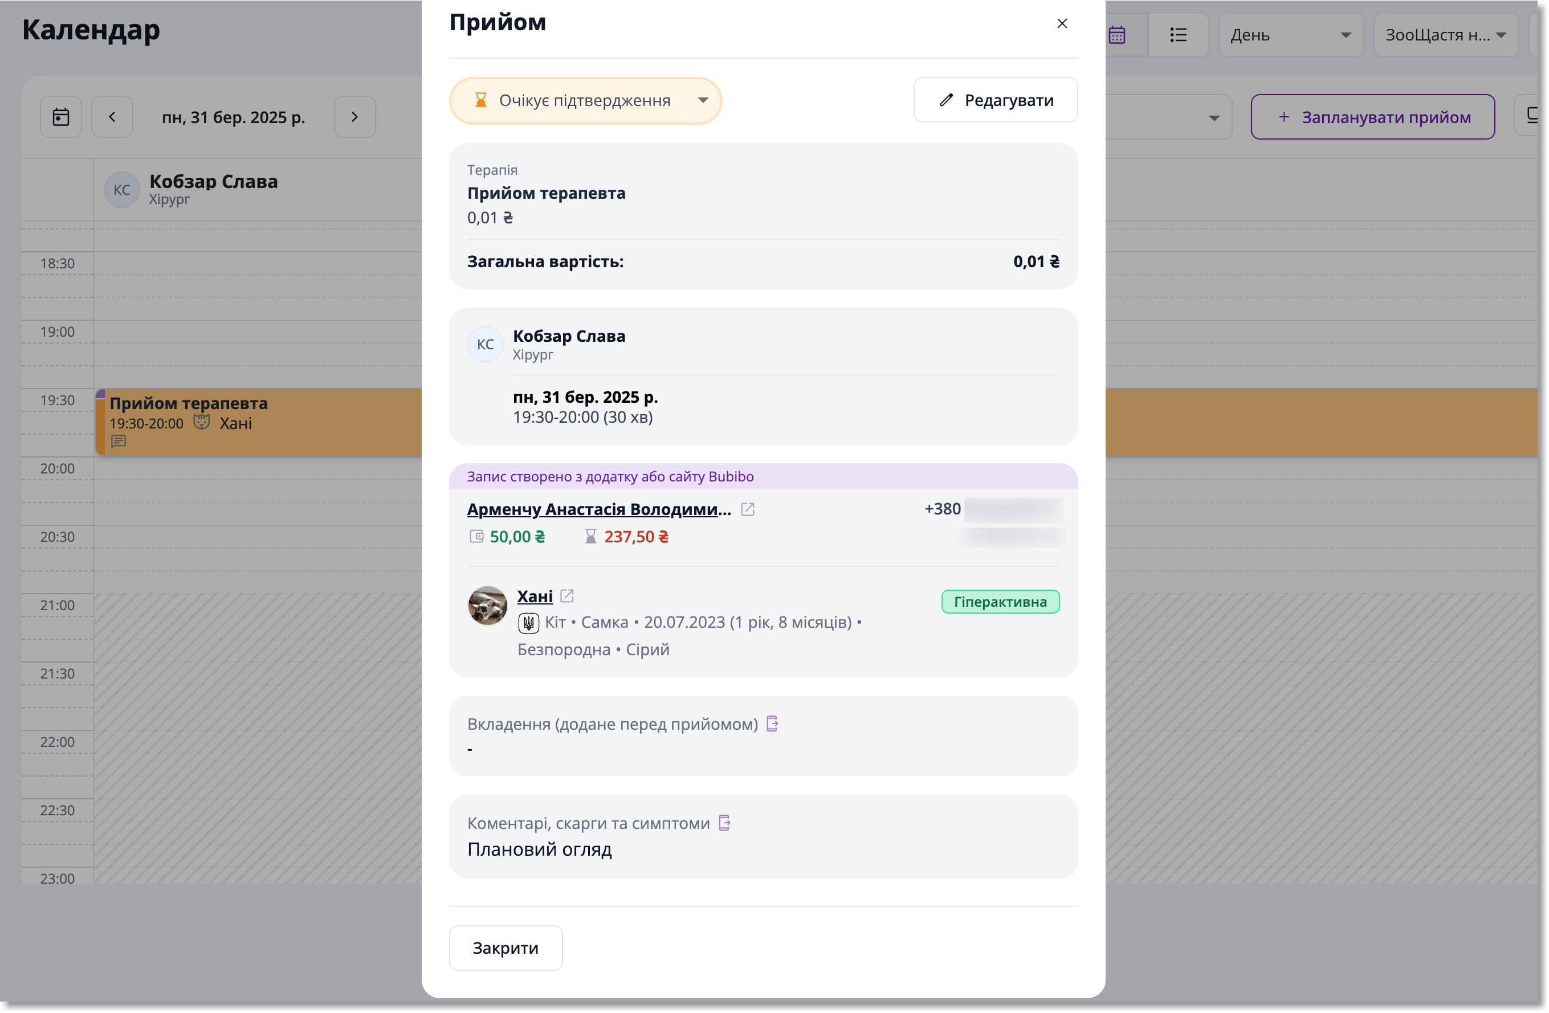Click comments and symptoms note icon

pyautogui.click(x=724, y=823)
